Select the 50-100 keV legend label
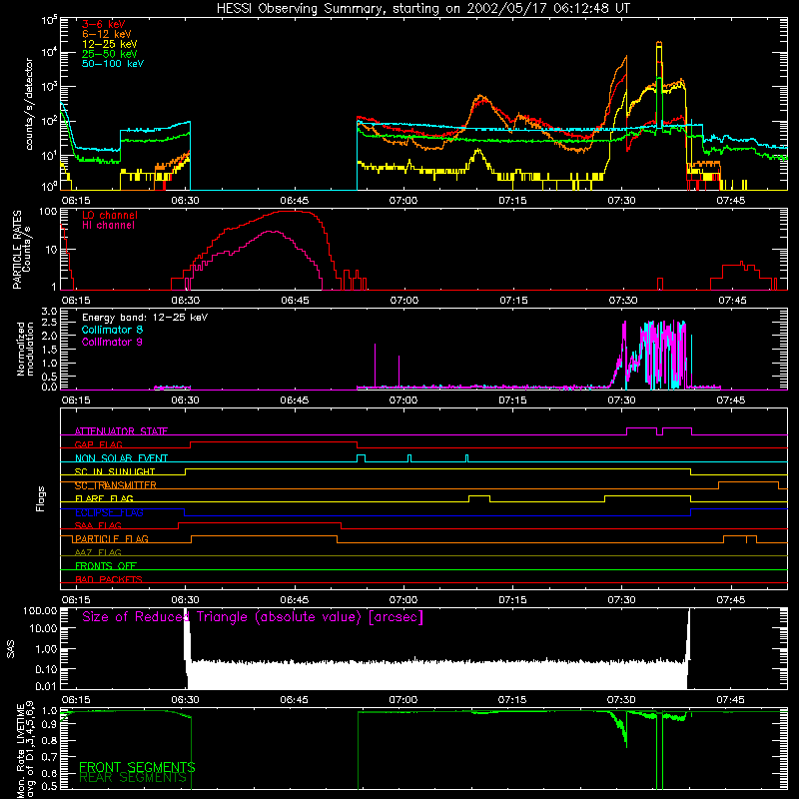 (x=113, y=64)
